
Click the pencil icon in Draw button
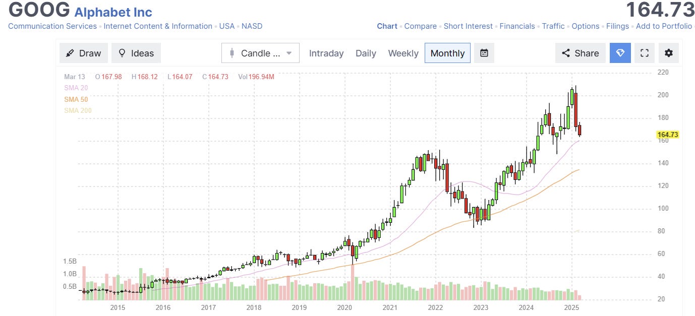click(70, 53)
